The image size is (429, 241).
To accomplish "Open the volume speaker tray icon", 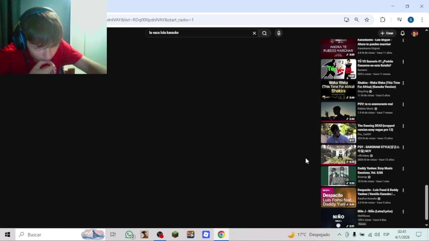I will (377, 235).
